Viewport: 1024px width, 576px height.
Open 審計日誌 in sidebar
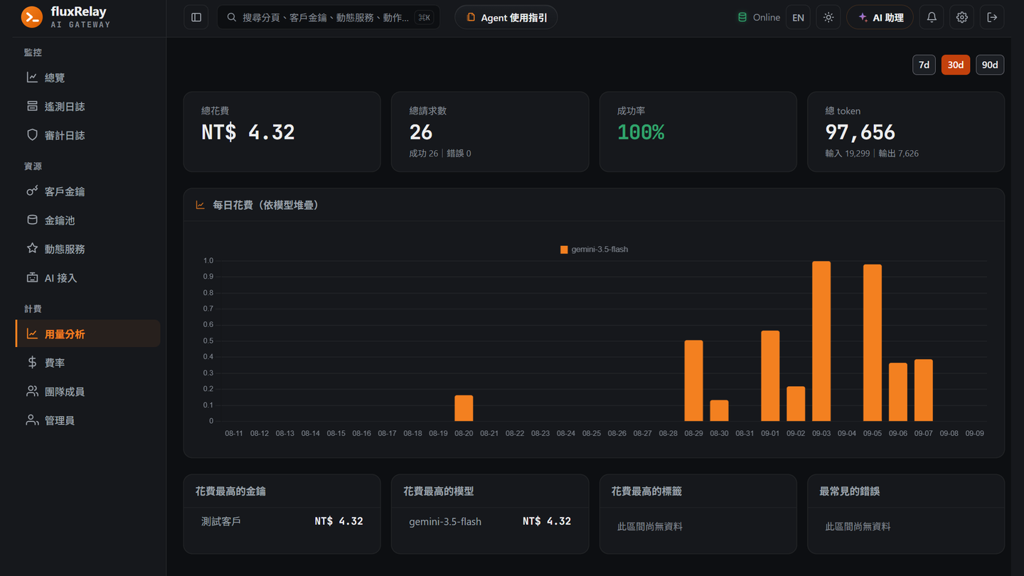coord(87,135)
